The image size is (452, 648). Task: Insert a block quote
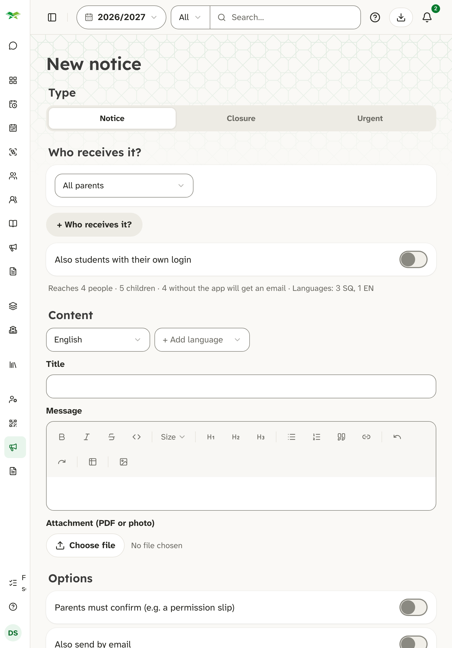(x=341, y=437)
